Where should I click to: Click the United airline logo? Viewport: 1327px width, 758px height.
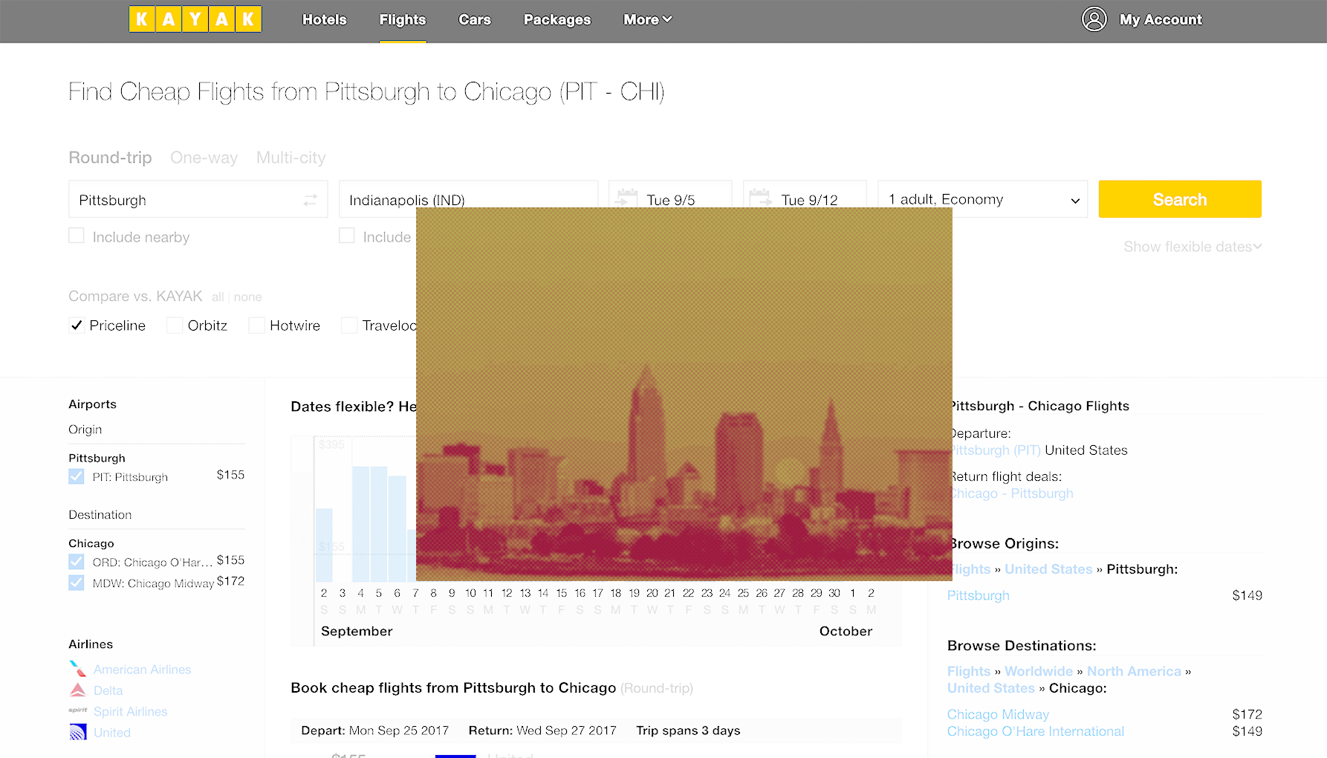pyautogui.click(x=77, y=732)
